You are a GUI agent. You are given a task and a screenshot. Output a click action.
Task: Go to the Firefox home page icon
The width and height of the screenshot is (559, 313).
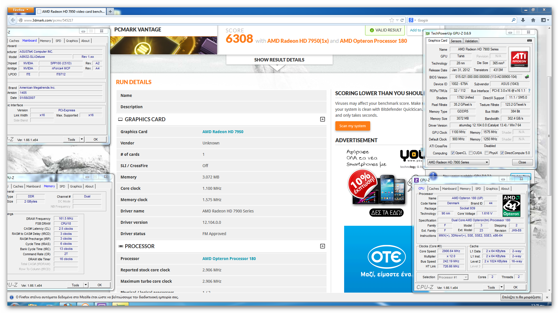tap(533, 20)
